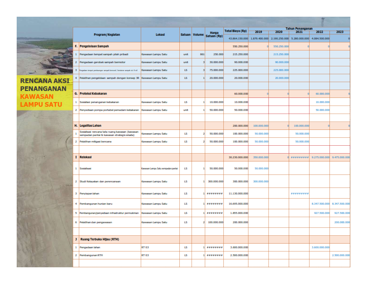Click "Pembangunan hunian baru" row label
The image size is (367, 284).
[x=96, y=204]
